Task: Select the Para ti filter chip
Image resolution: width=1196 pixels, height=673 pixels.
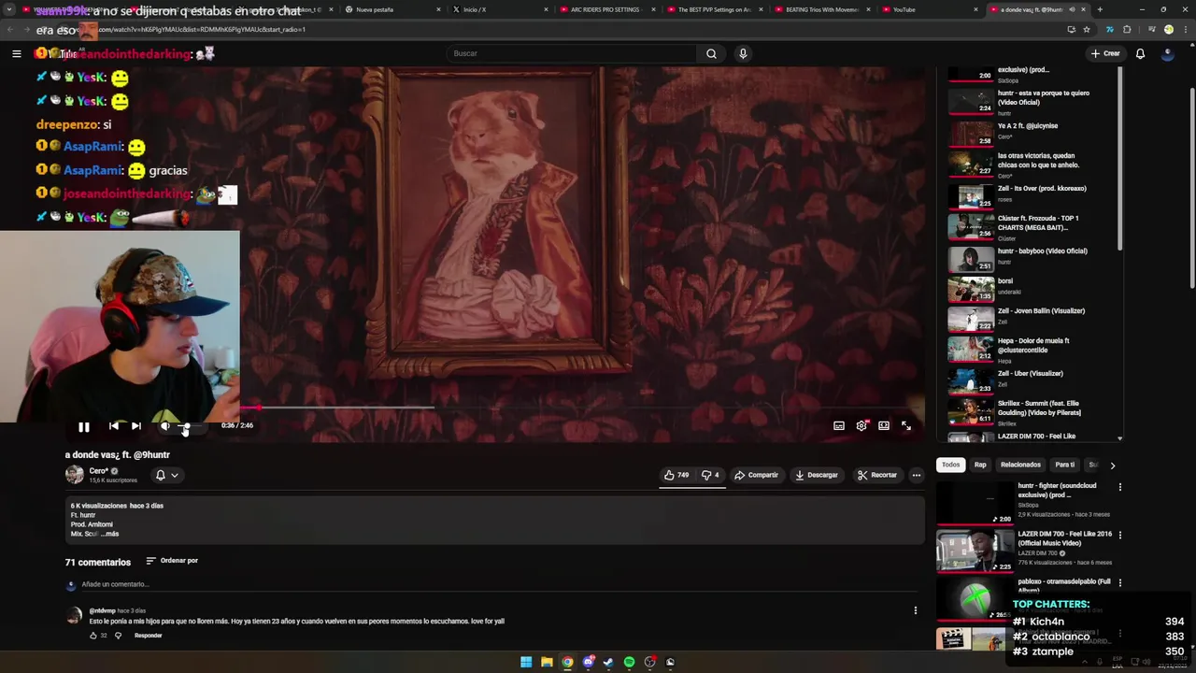Action: pyautogui.click(x=1064, y=465)
